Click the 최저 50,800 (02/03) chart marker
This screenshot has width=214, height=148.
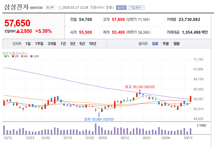tap(99, 119)
